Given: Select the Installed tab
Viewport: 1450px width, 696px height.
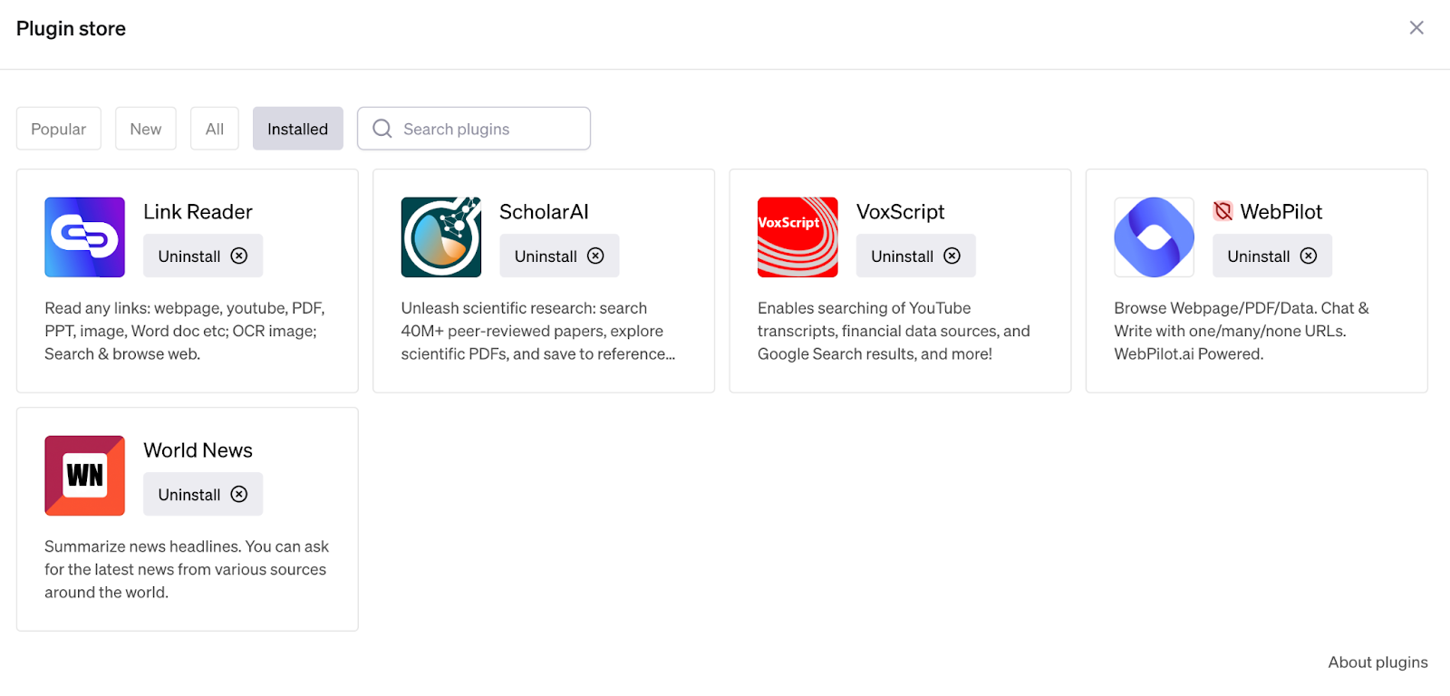Looking at the screenshot, I should pos(297,129).
